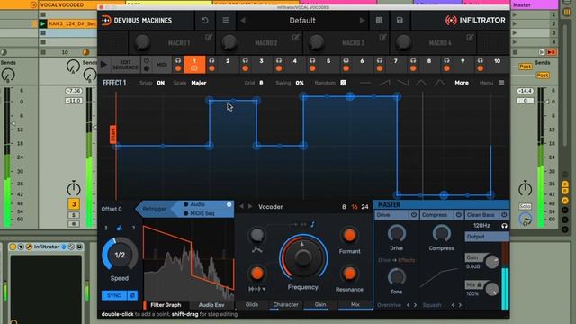Click the Retrigger label button
The image size is (576, 324).
154,209
